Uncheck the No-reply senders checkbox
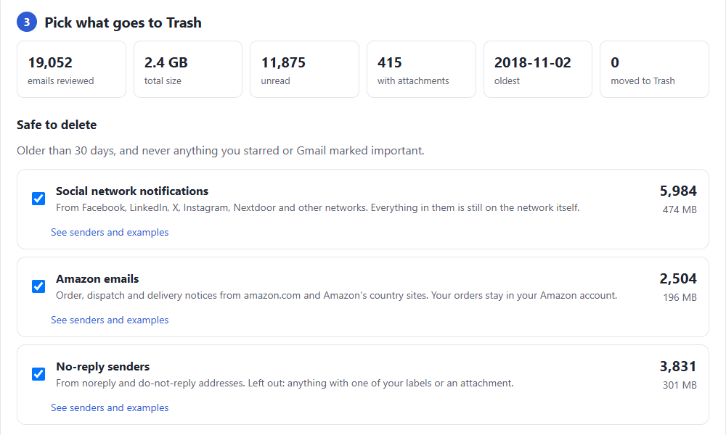 click(38, 373)
